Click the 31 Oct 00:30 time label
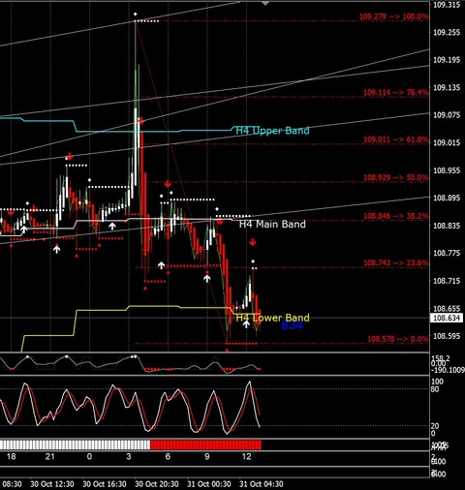Viewport: 465px width, 490px height. (209, 484)
